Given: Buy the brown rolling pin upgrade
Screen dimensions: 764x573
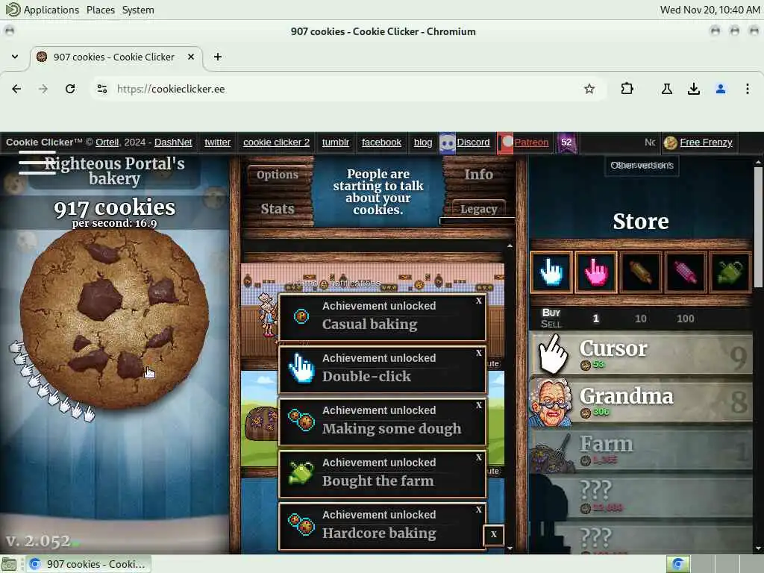Looking at the screenshot, I should tap(640, 272).
